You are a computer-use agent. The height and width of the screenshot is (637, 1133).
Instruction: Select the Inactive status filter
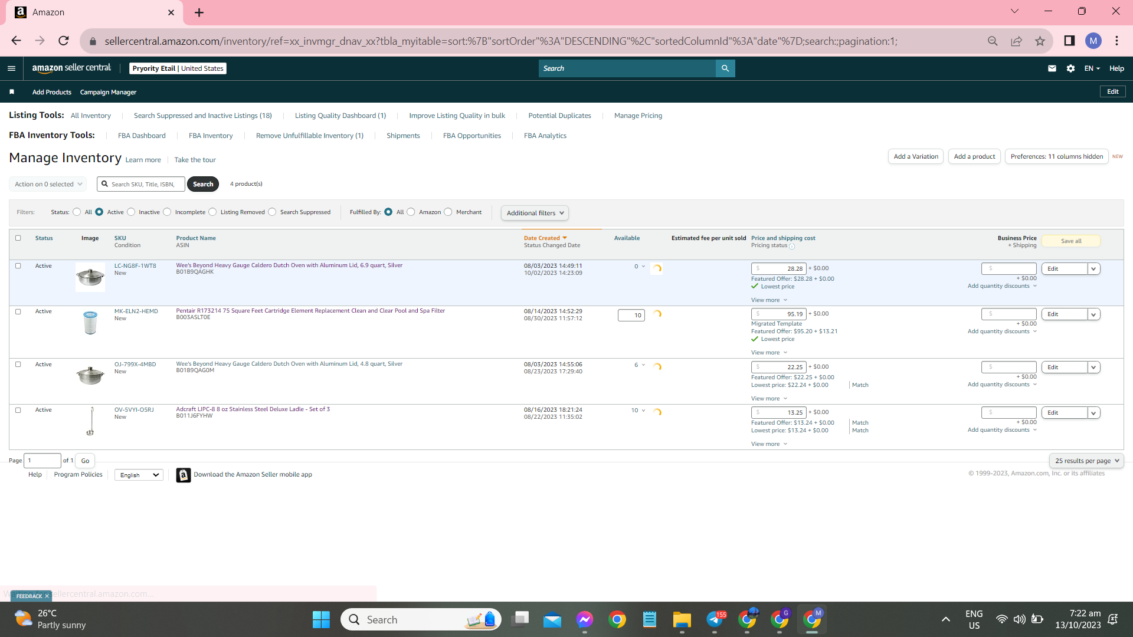pos(131,212)
